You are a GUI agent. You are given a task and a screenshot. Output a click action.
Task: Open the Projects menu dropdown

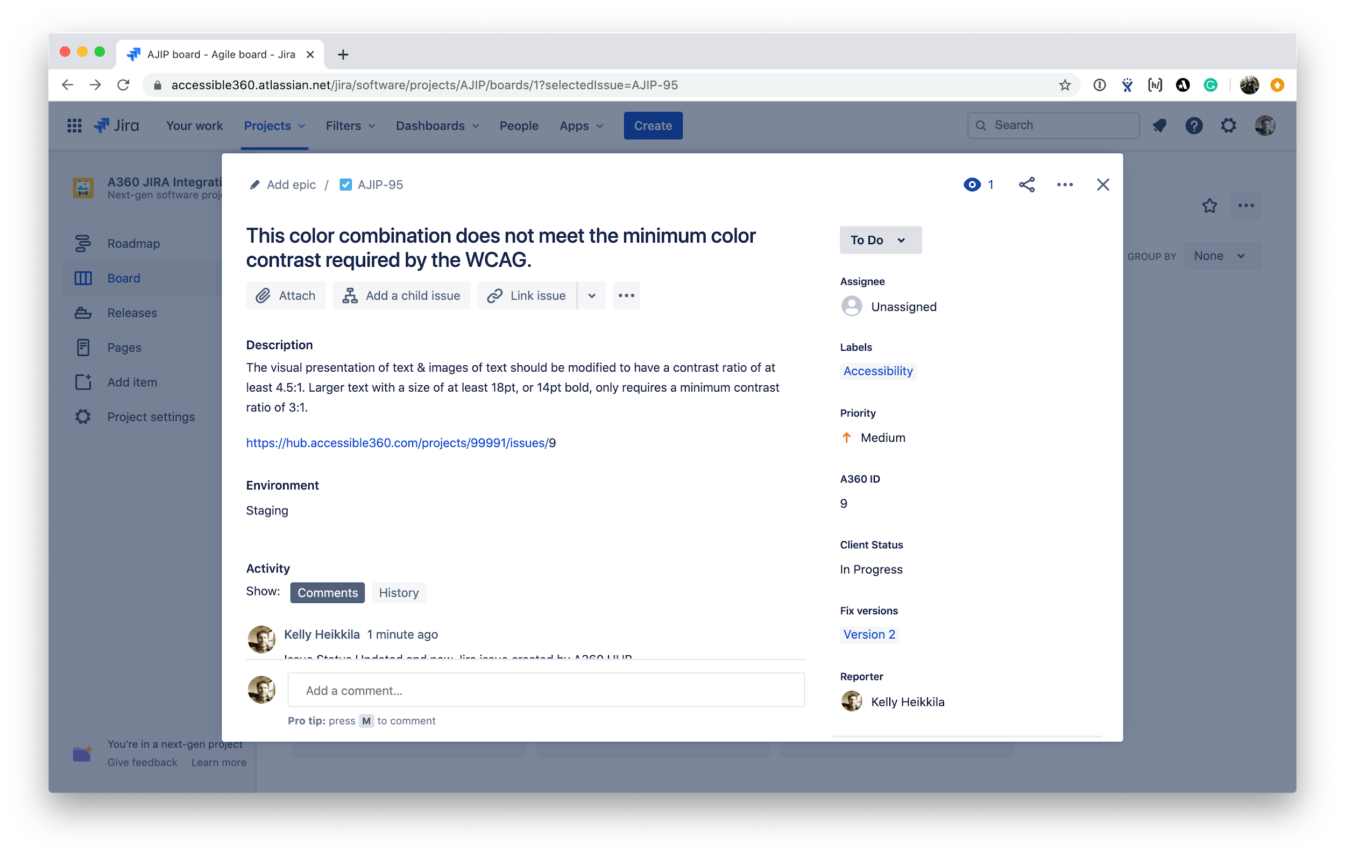point(274,126)
